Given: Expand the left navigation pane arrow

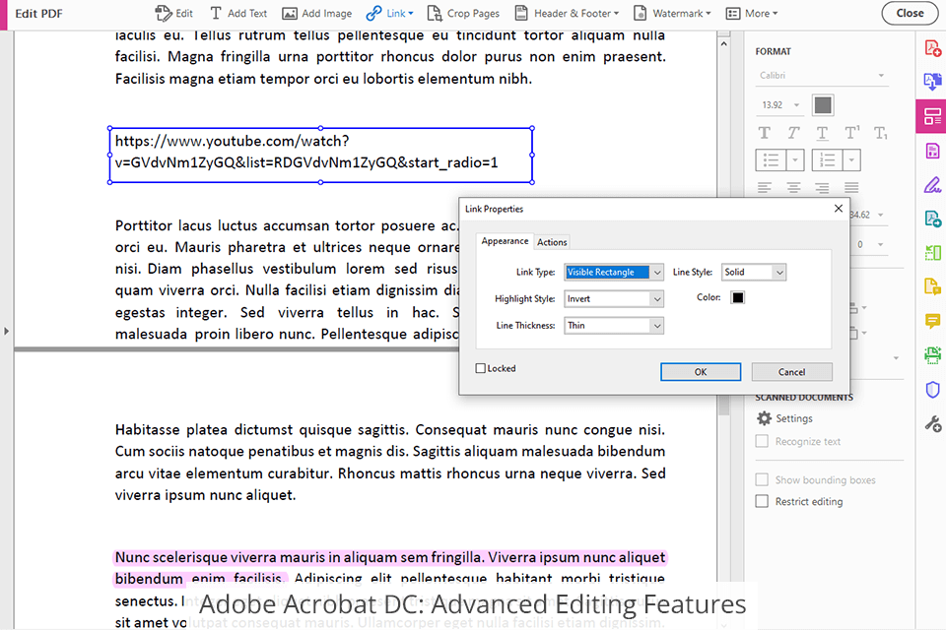Looking at the screenshot, I should coord(6,331).
